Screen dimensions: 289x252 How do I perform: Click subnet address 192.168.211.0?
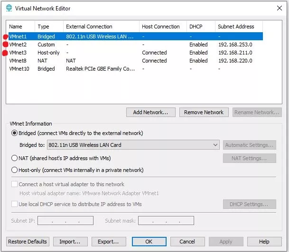[x=235, y=53]
